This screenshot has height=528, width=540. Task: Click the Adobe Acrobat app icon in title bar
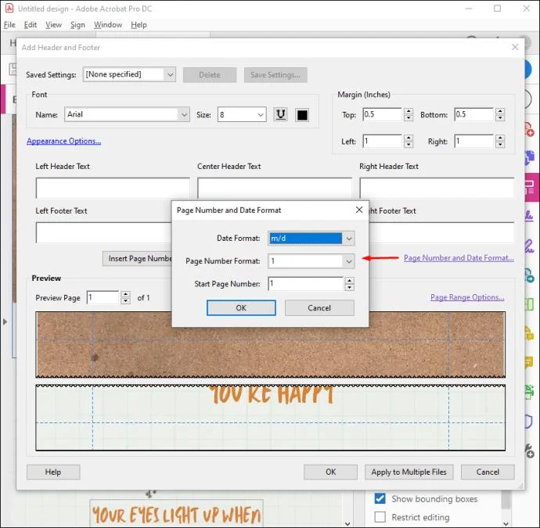coord(9,8)
